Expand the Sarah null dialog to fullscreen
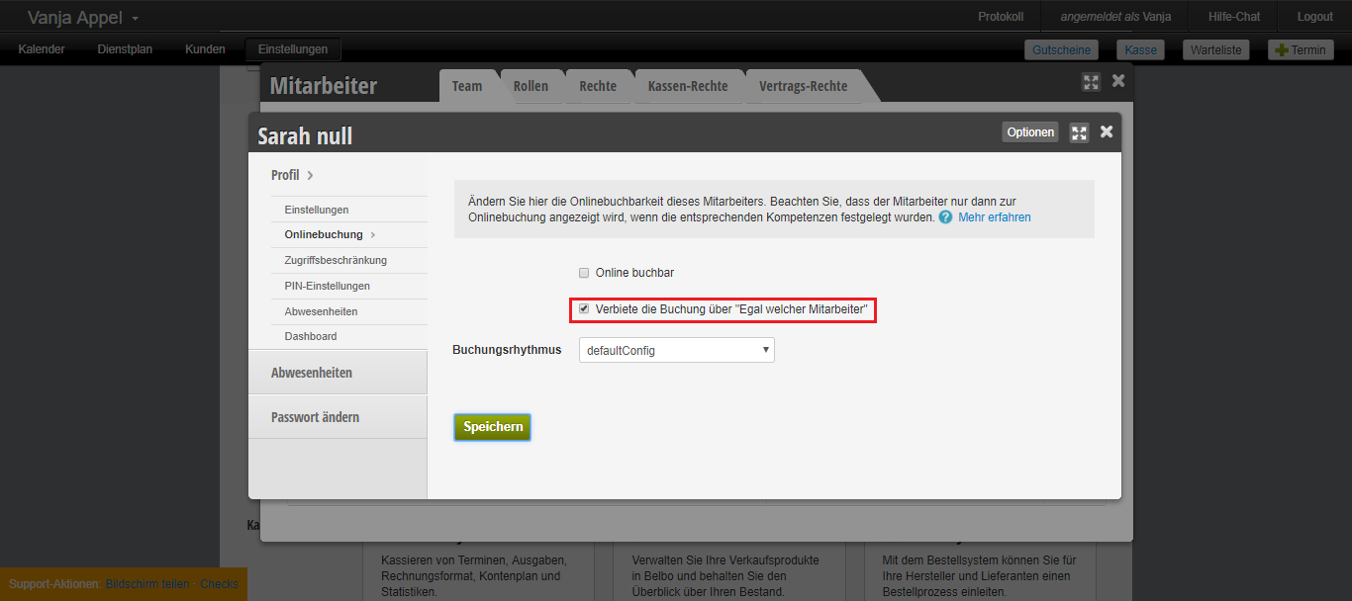 pos(1079,132)
